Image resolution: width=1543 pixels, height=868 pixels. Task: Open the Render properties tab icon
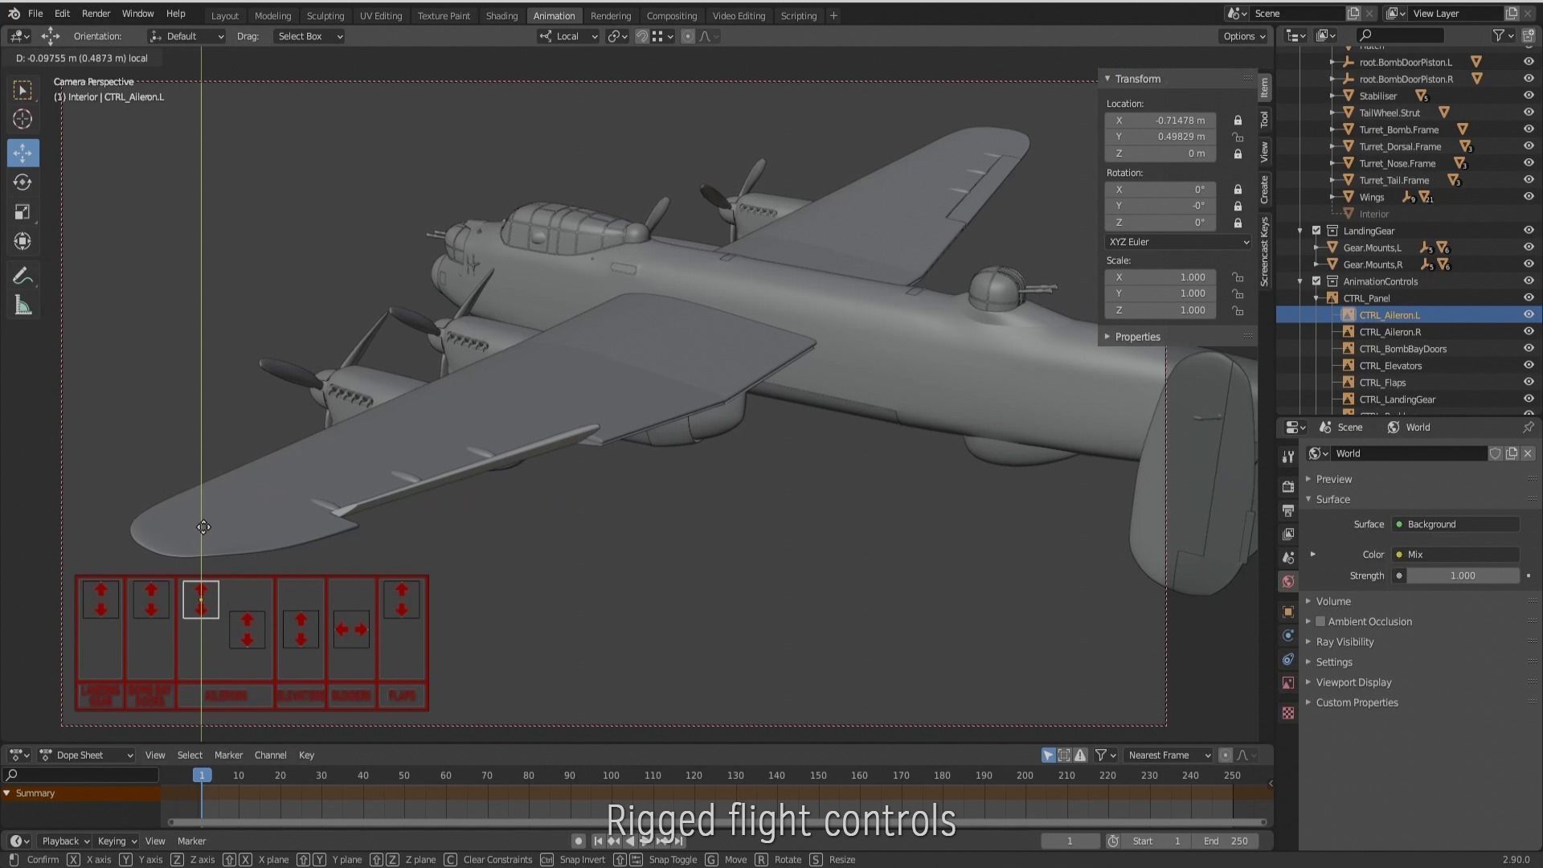click(x=1288, y=486)
